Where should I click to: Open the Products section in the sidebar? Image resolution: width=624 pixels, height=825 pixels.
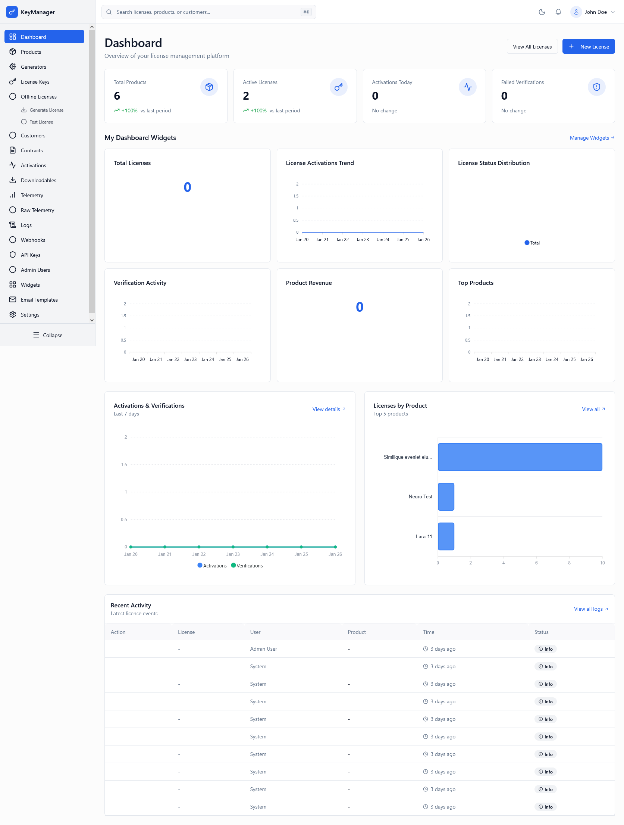pos(31,52)
